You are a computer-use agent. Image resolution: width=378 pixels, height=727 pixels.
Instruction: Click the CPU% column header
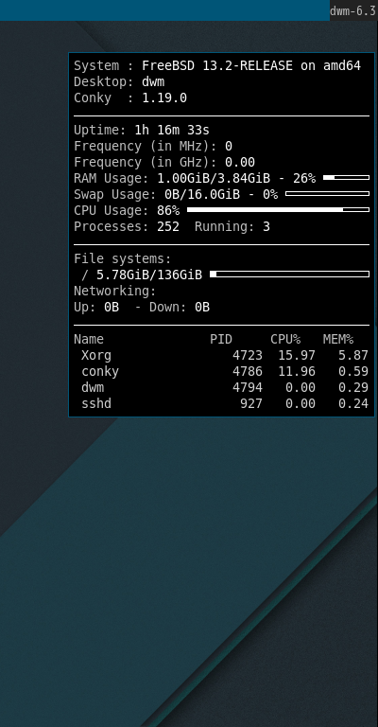(x=285, y=340)
